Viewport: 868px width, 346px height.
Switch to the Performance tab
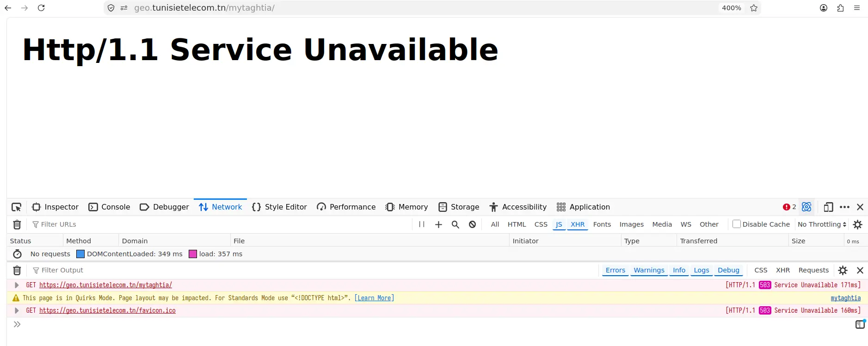pyautogui.click(x=346, y=207)
